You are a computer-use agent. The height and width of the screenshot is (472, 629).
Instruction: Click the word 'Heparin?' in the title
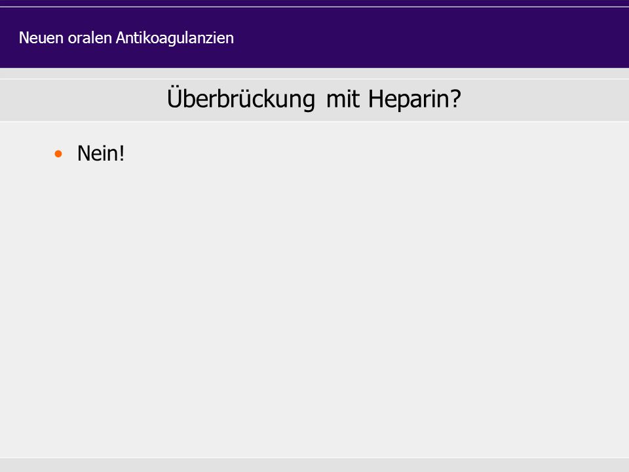[414, 99]
